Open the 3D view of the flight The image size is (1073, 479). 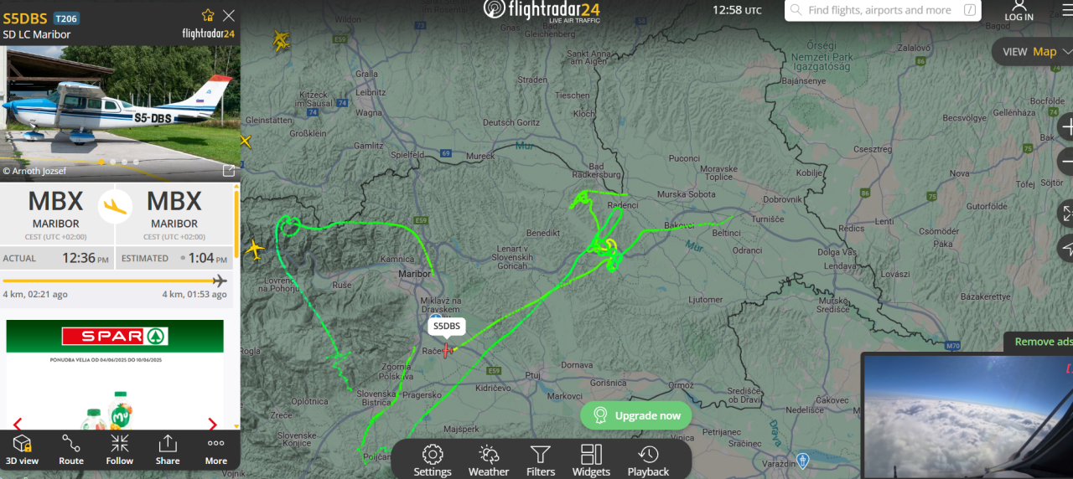pos(23,450)
